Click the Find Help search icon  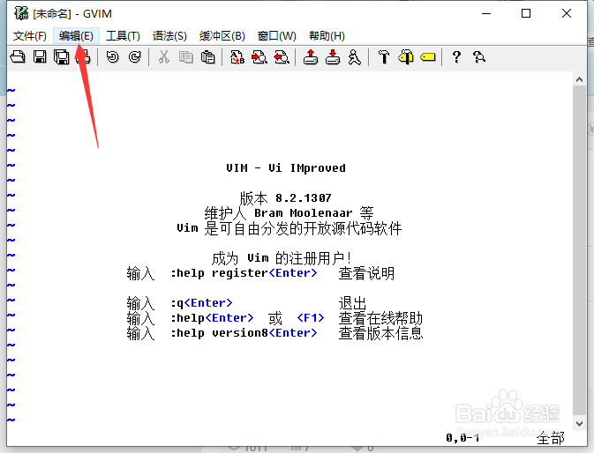[479, 57]
